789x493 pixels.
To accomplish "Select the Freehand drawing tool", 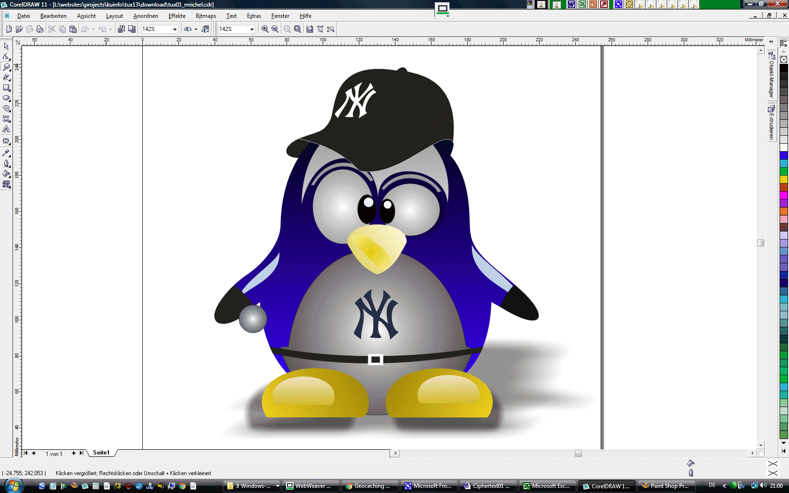I will 6,77.
